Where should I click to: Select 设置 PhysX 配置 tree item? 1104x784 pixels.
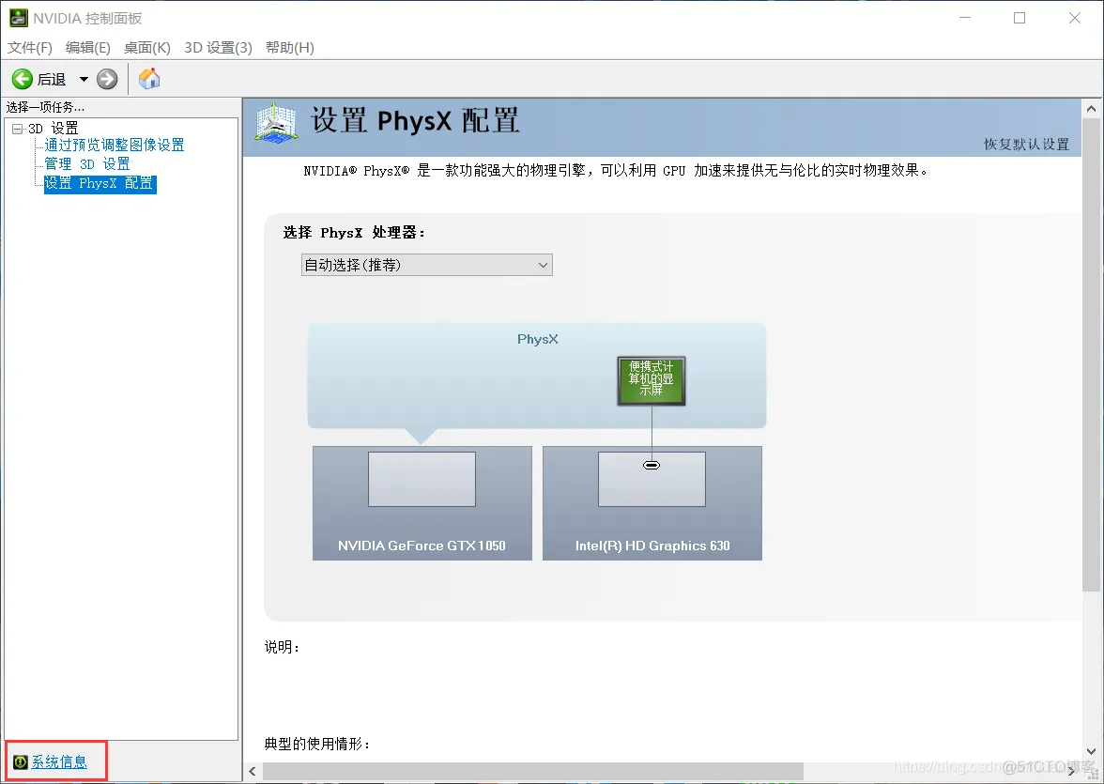100,184
